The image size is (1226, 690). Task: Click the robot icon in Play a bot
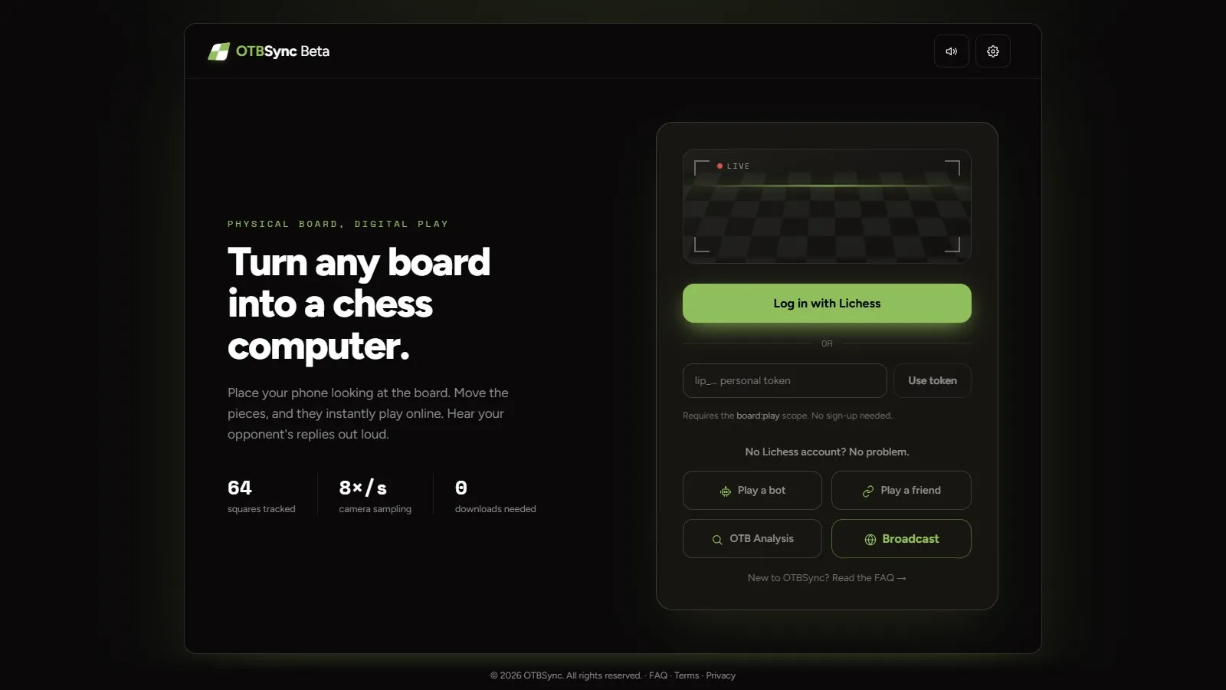(725, 491)
